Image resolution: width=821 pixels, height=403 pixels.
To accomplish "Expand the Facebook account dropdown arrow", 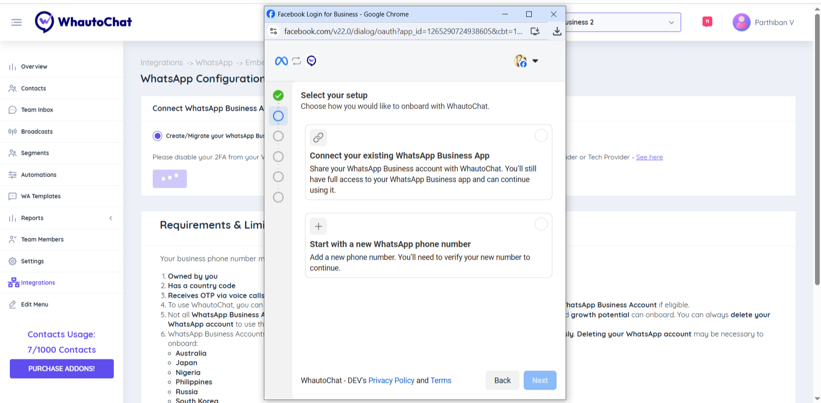I will (535, 61).
